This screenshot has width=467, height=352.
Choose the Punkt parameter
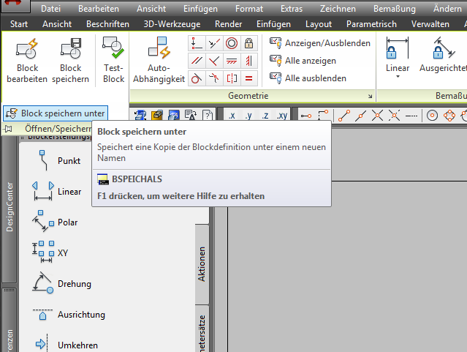[56, 160]
